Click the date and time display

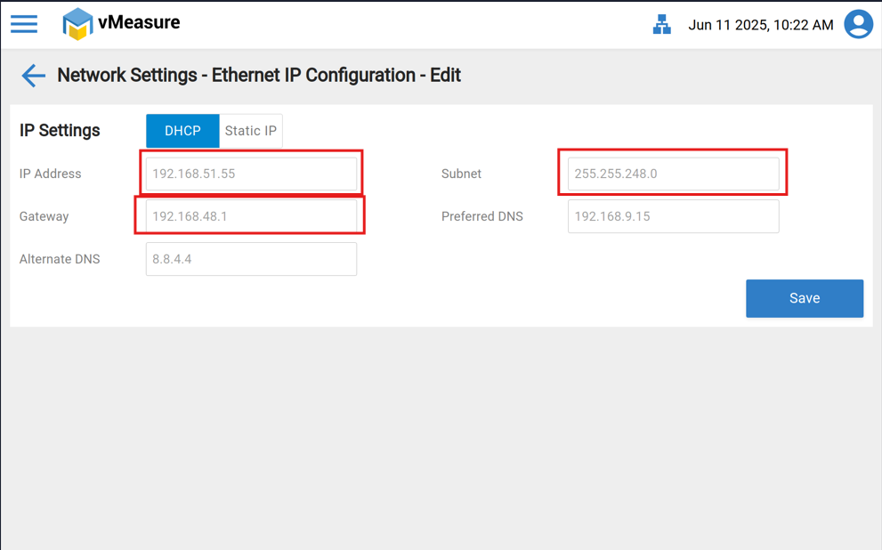pos(760,25)
